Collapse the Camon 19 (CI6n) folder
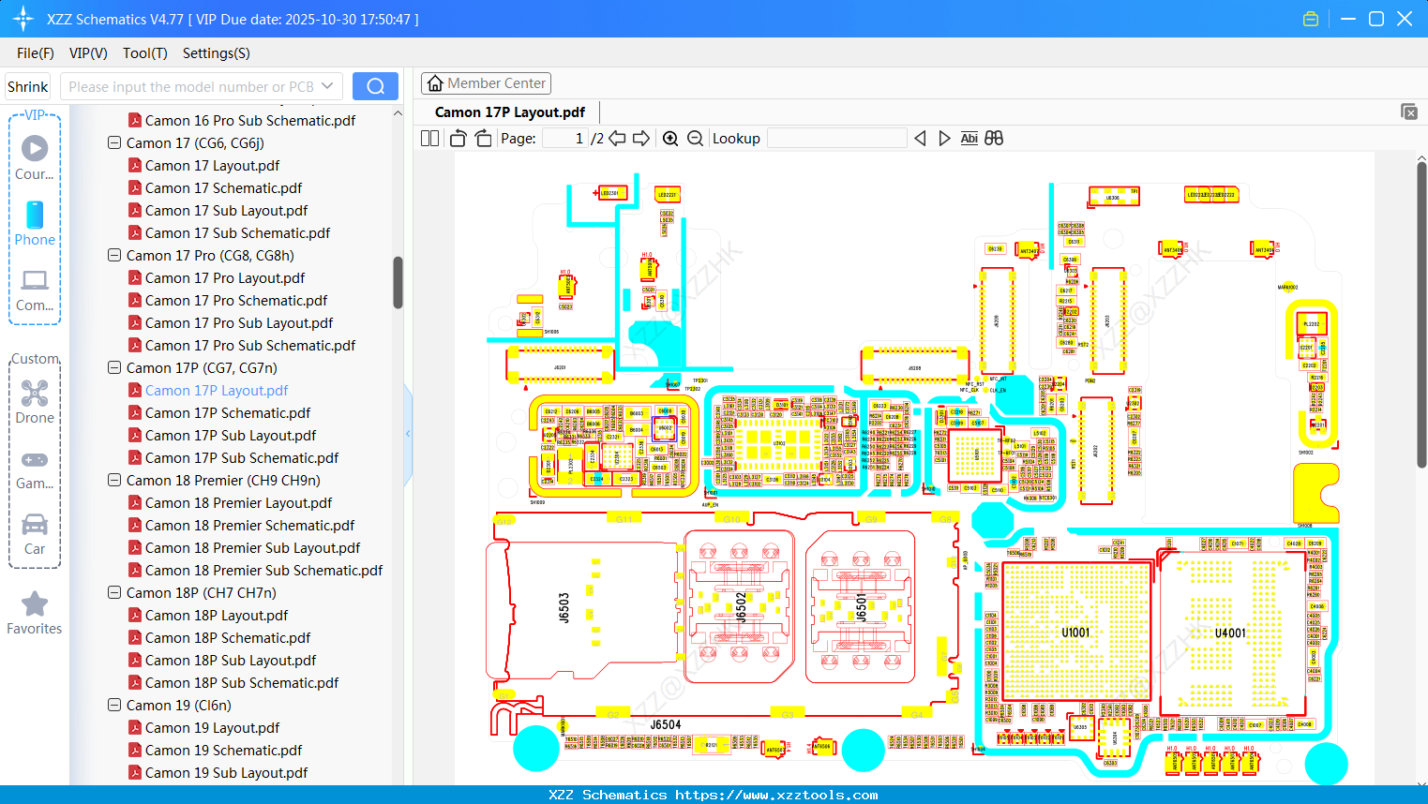 tap(114, 706)
